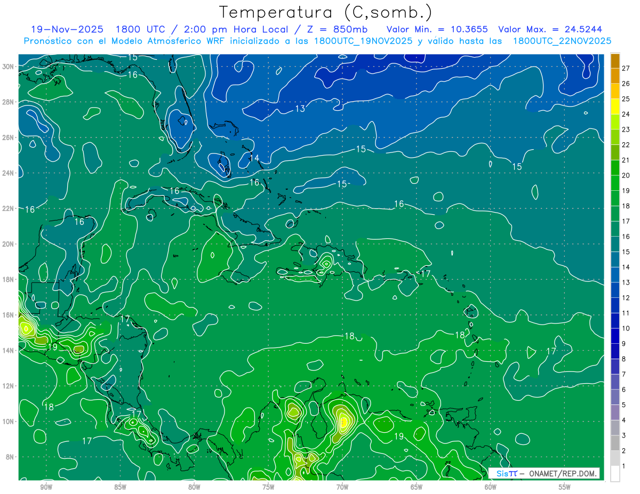
Task: Click the "1800UTC_19NOV2025" initialization text
Action: 364,41
